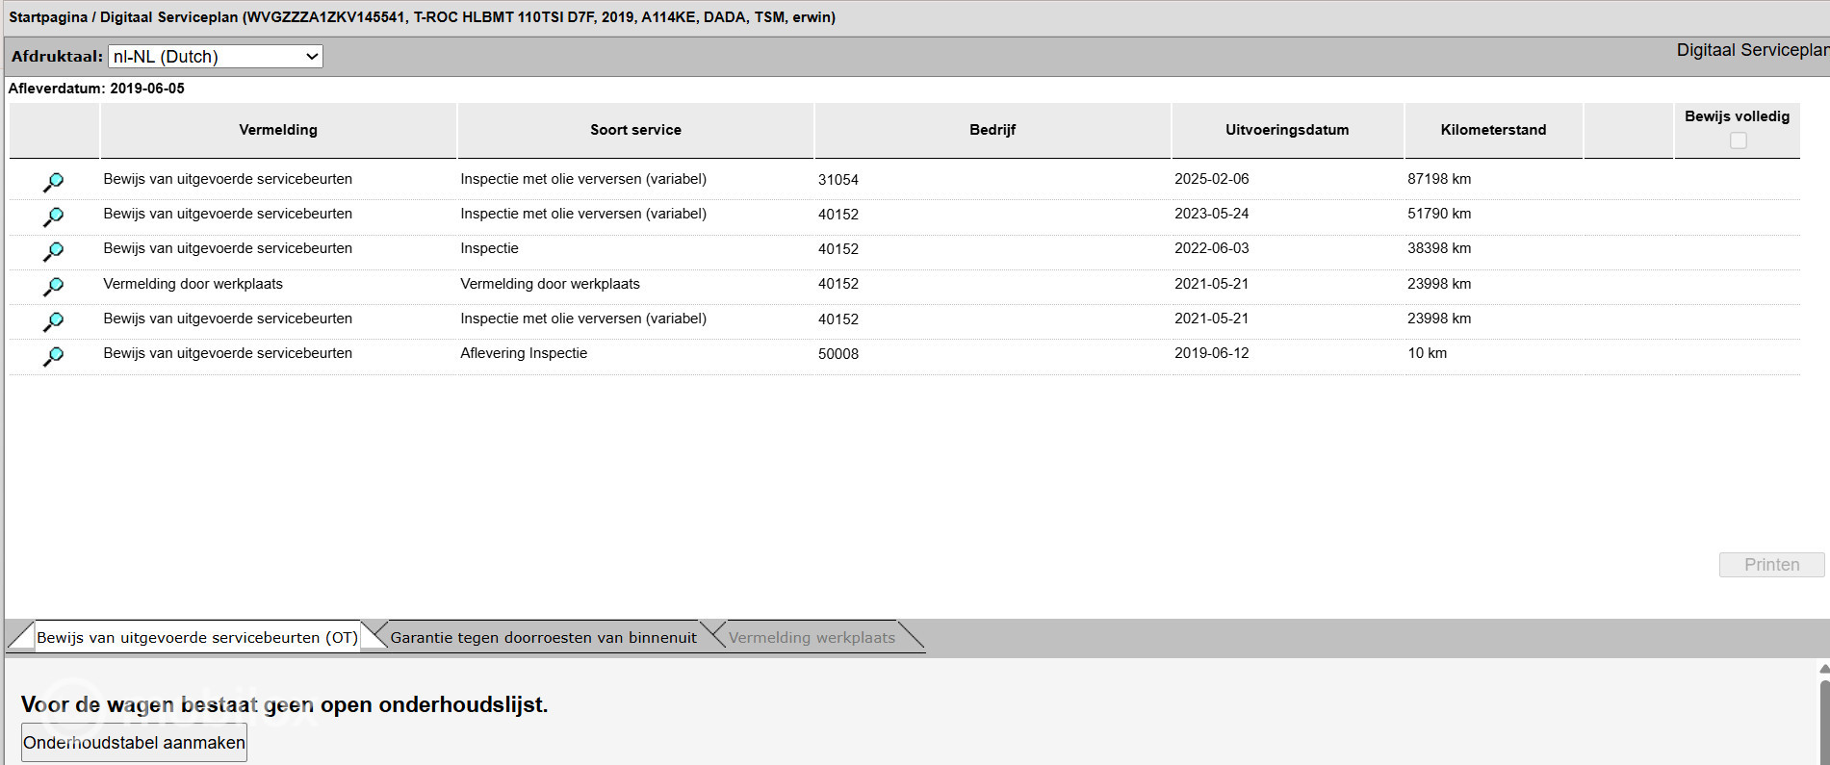Viewport: 1830px width, 765px height.
Task: Expand the Afdruktaal language dropdown
Action: 215,57
